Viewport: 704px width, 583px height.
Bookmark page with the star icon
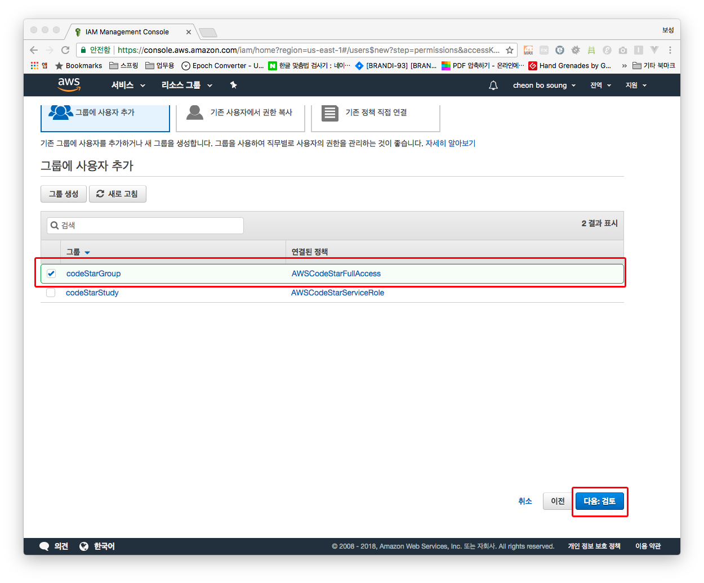tap(510, 50)
